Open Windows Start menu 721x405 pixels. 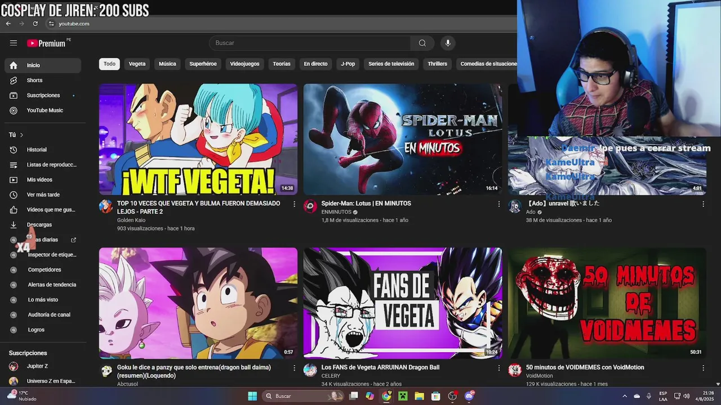coord(252,396)
